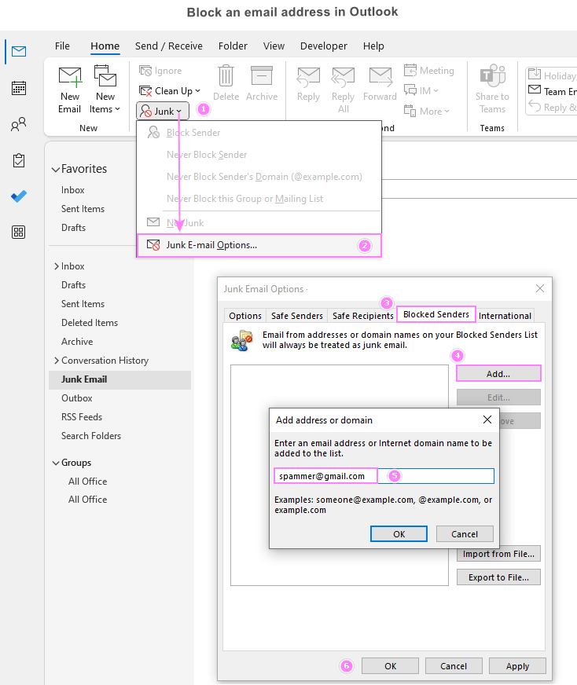
Task: Select the Deleted Items folder
Action: 90,322
